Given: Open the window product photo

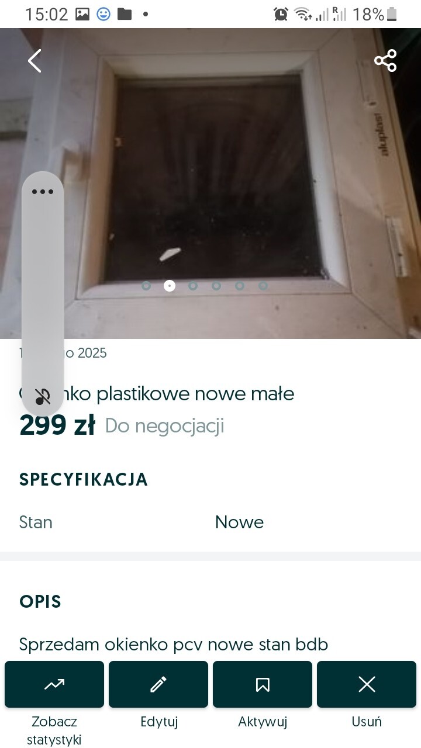Looking at the screenshot, I should click(x=210, y=183).
